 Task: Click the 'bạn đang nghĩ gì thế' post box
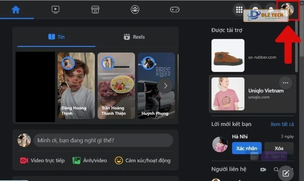coord(103,140)
